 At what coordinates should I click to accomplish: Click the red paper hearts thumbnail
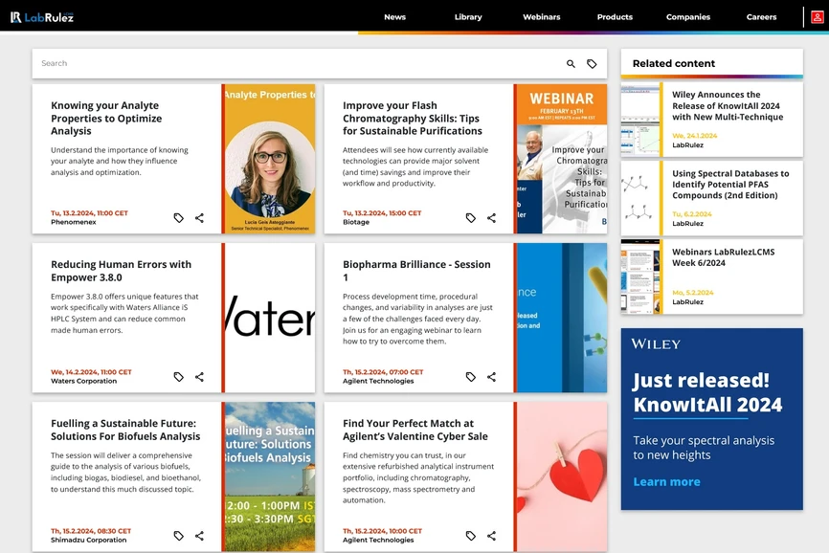pyautogui.click(x=562, y=477)
